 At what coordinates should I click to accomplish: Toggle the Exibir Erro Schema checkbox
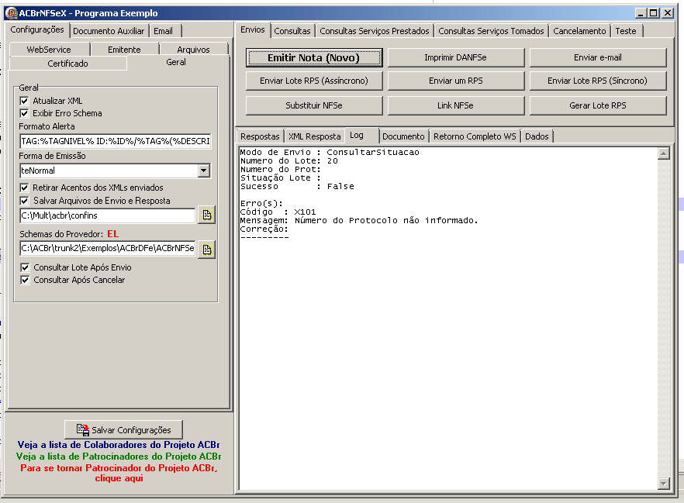point(25,113)
